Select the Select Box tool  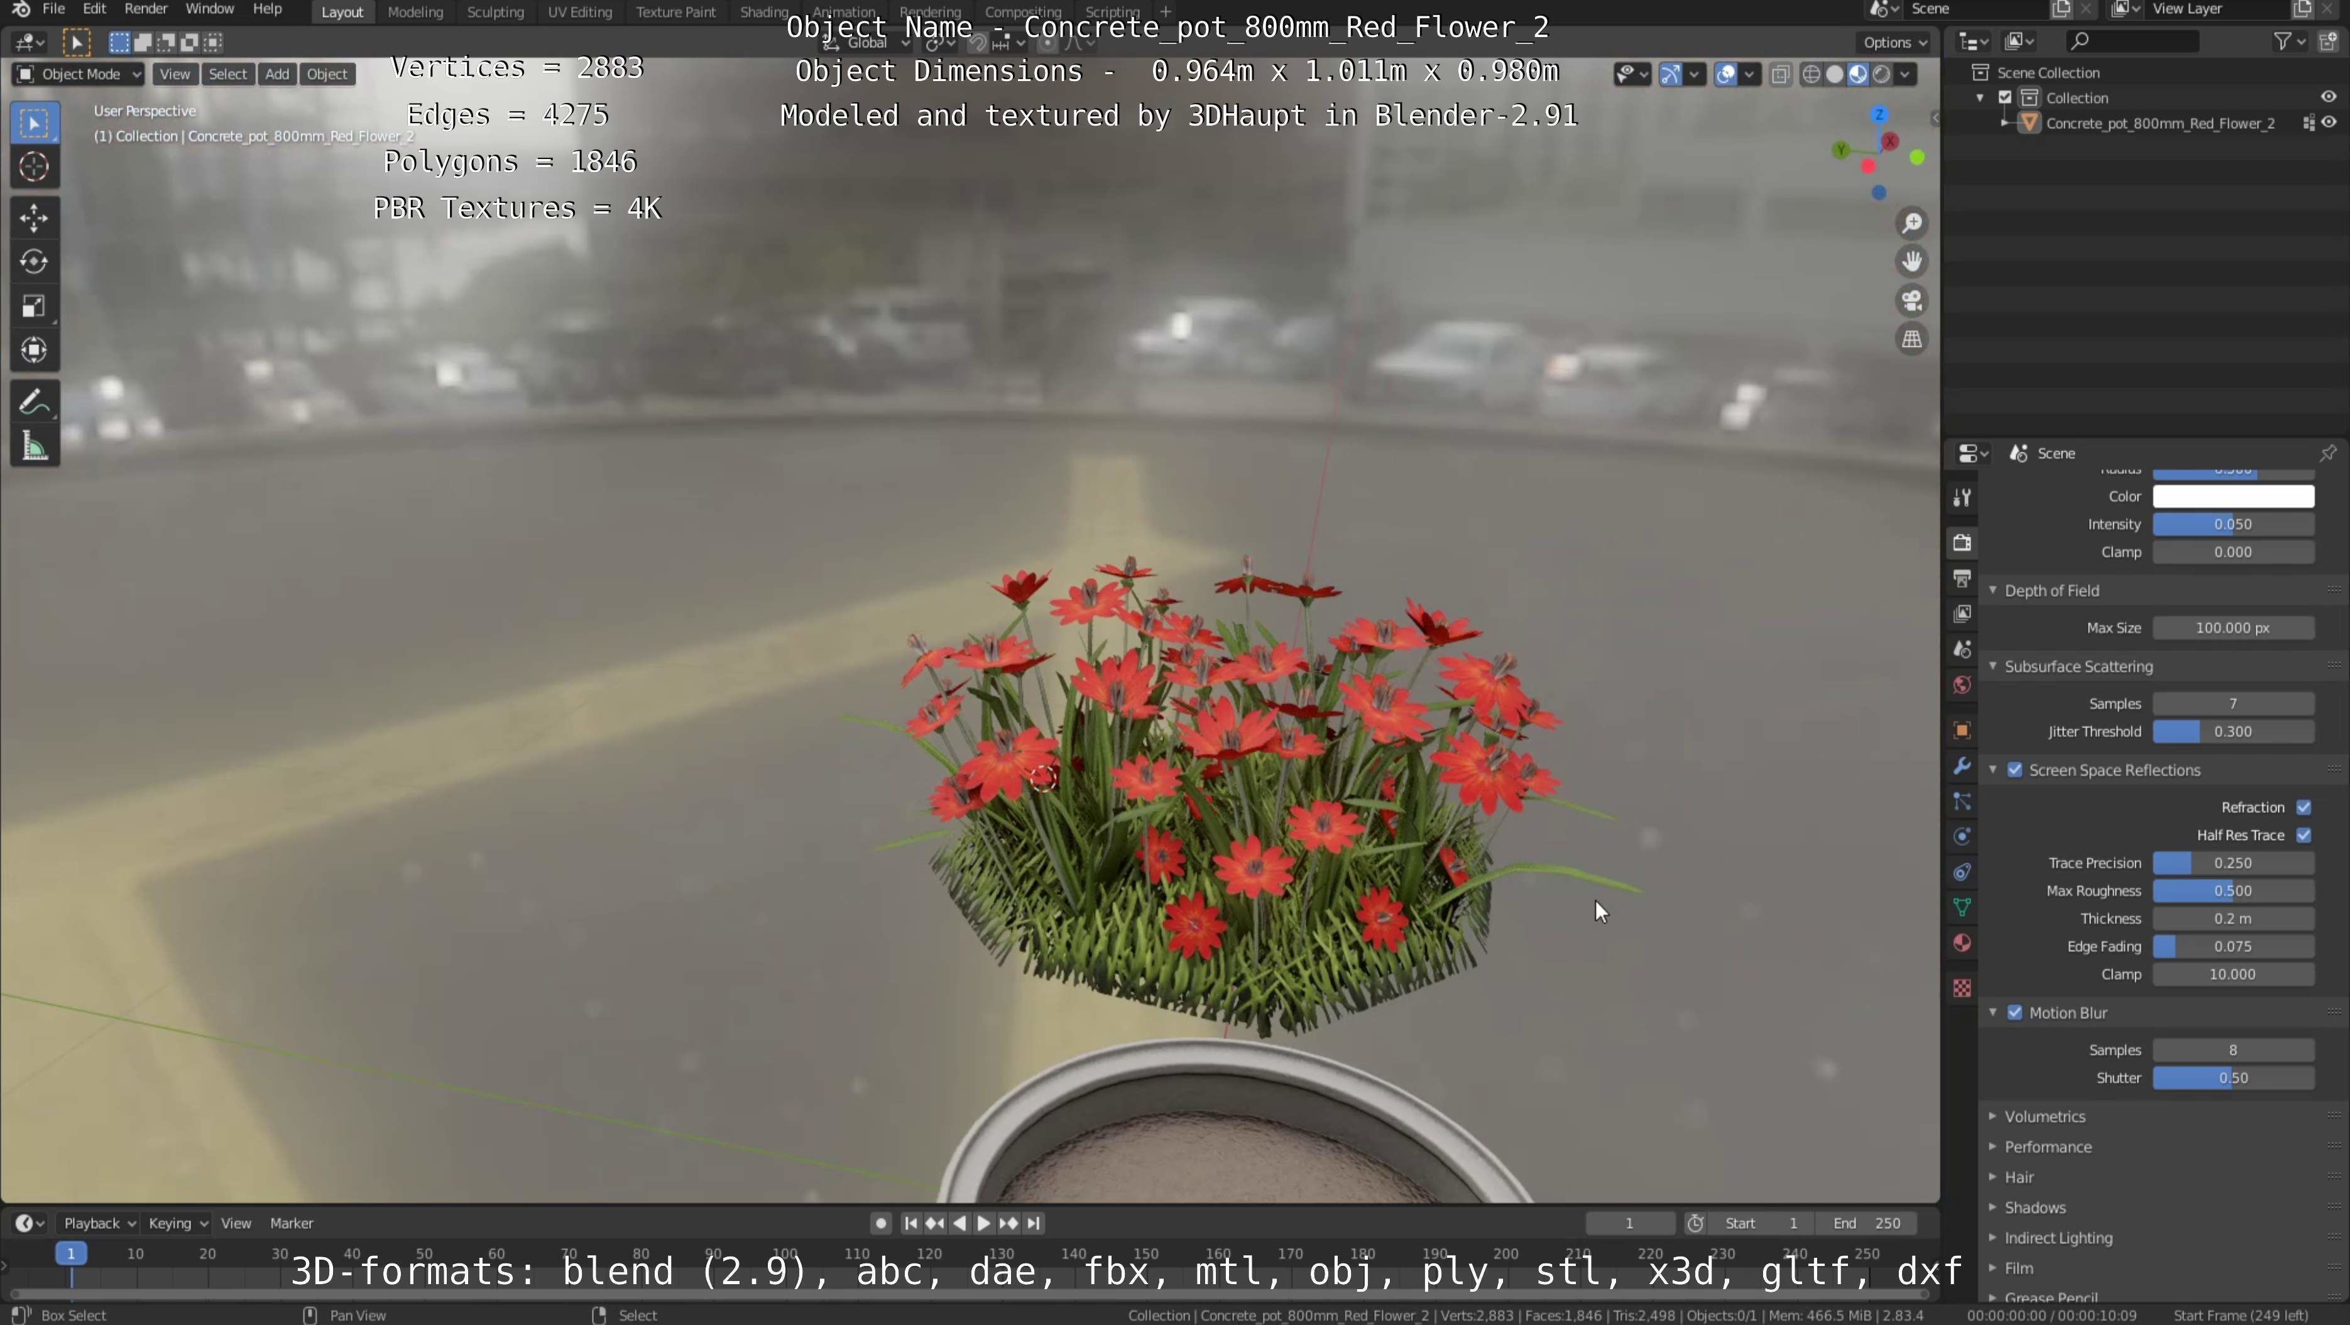(x=35, y=123)
